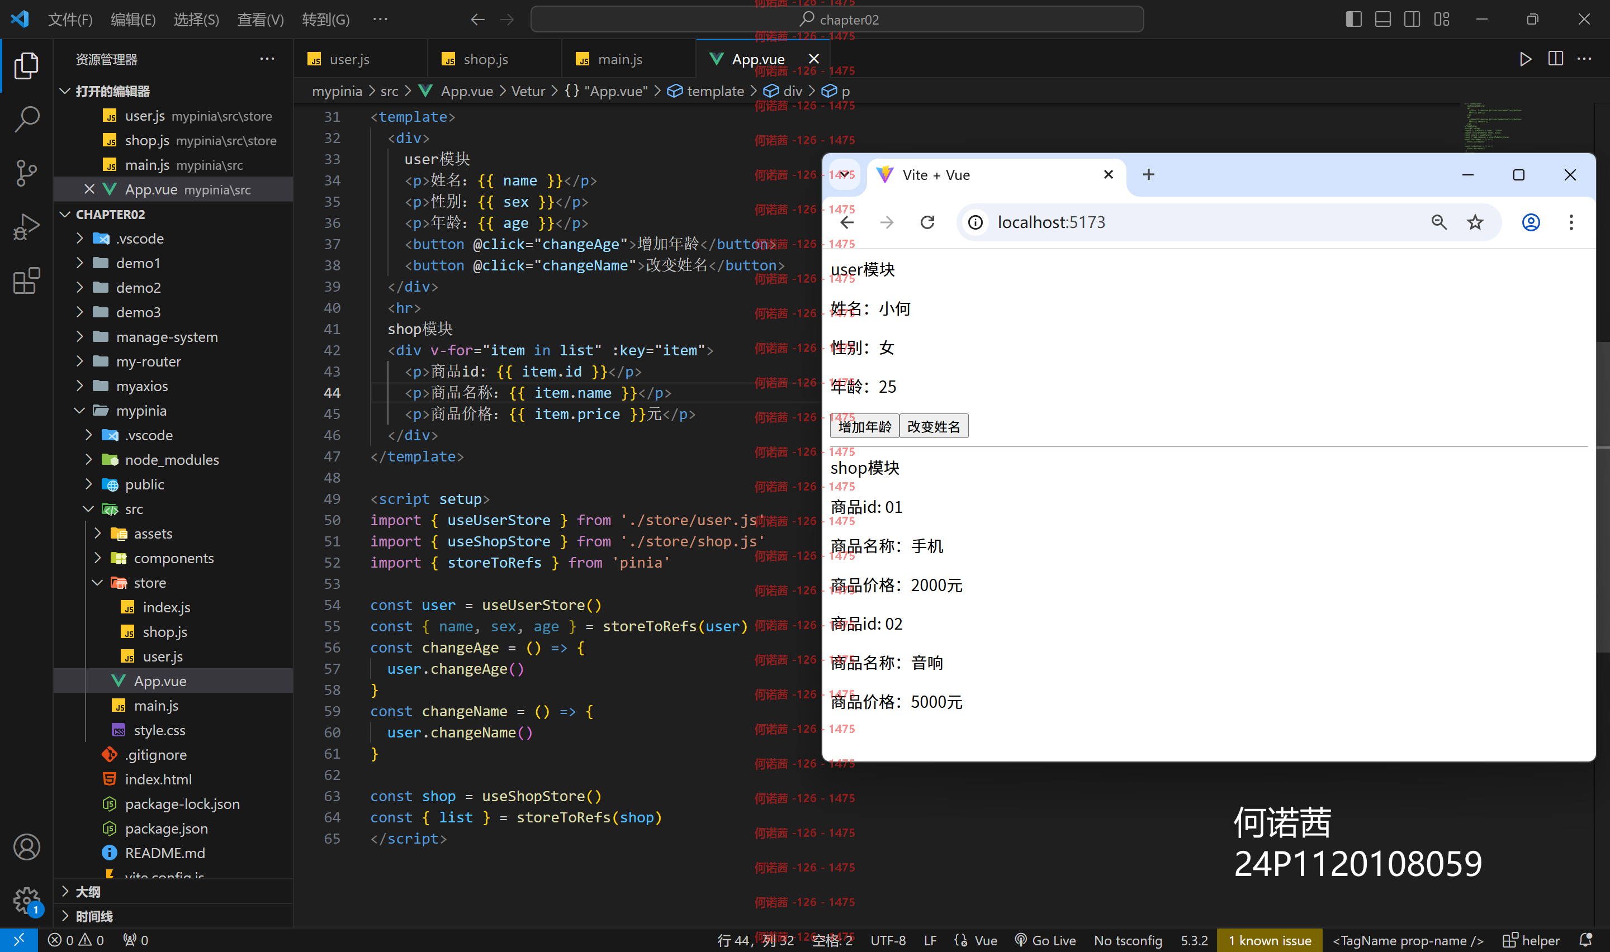1610x952 pixels.
Task: Open the 文件(F) menu
Action: 70,19
